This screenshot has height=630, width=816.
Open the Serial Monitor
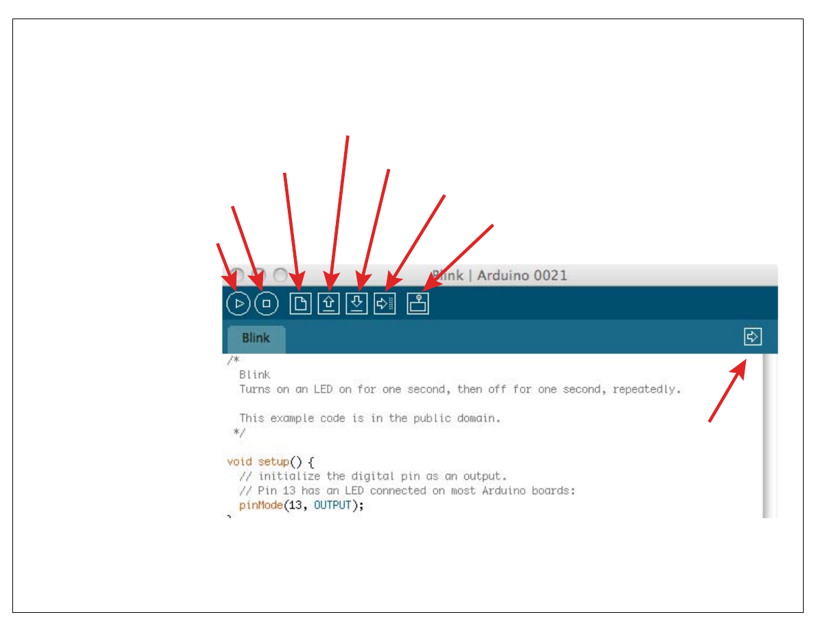[418, 303]
